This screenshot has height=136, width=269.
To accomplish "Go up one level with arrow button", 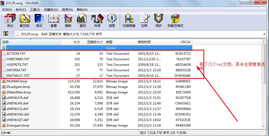I will click(6, 33).
